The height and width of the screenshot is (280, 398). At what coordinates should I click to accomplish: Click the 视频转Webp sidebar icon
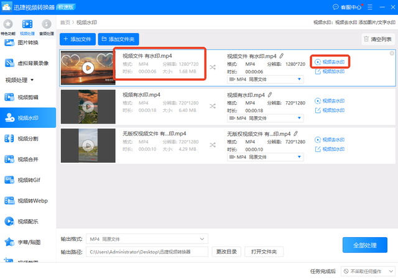pos(9,201)
